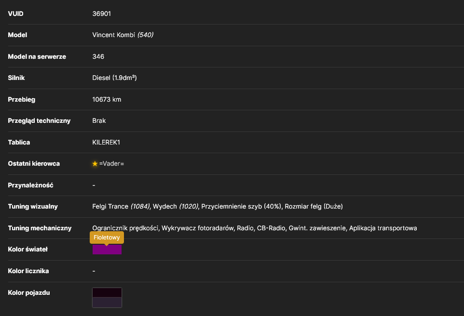Select license plate KILEREK1
This screenshot has width=464, height=316.
(x=106, y=142)
